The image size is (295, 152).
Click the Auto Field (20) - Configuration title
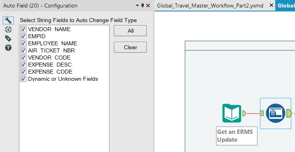(x=40, y=6)
